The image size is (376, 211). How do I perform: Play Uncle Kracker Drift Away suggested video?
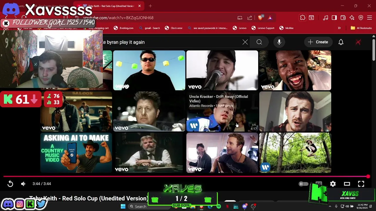[222, 112]
